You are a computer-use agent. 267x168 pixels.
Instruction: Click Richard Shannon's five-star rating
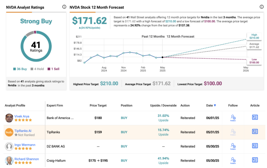coord(23,163)
